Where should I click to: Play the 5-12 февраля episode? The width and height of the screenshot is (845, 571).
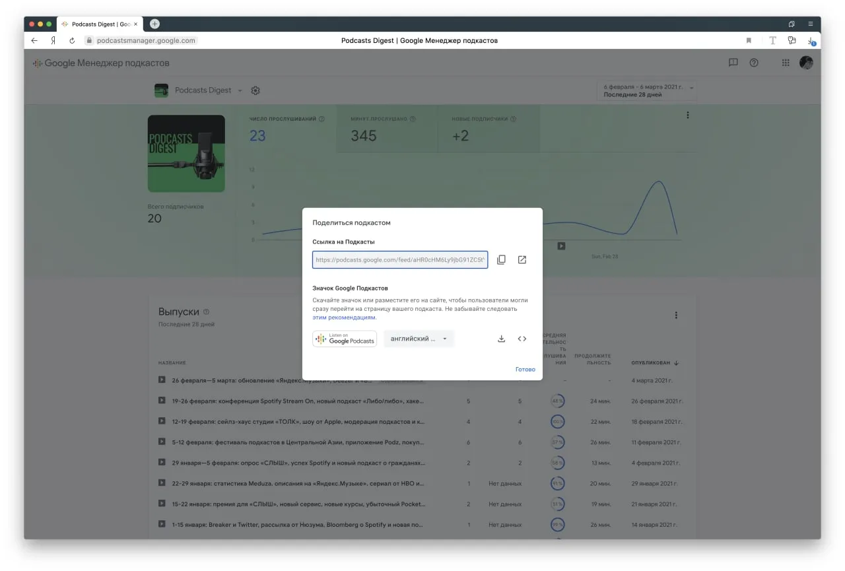[x=162, y=442]
